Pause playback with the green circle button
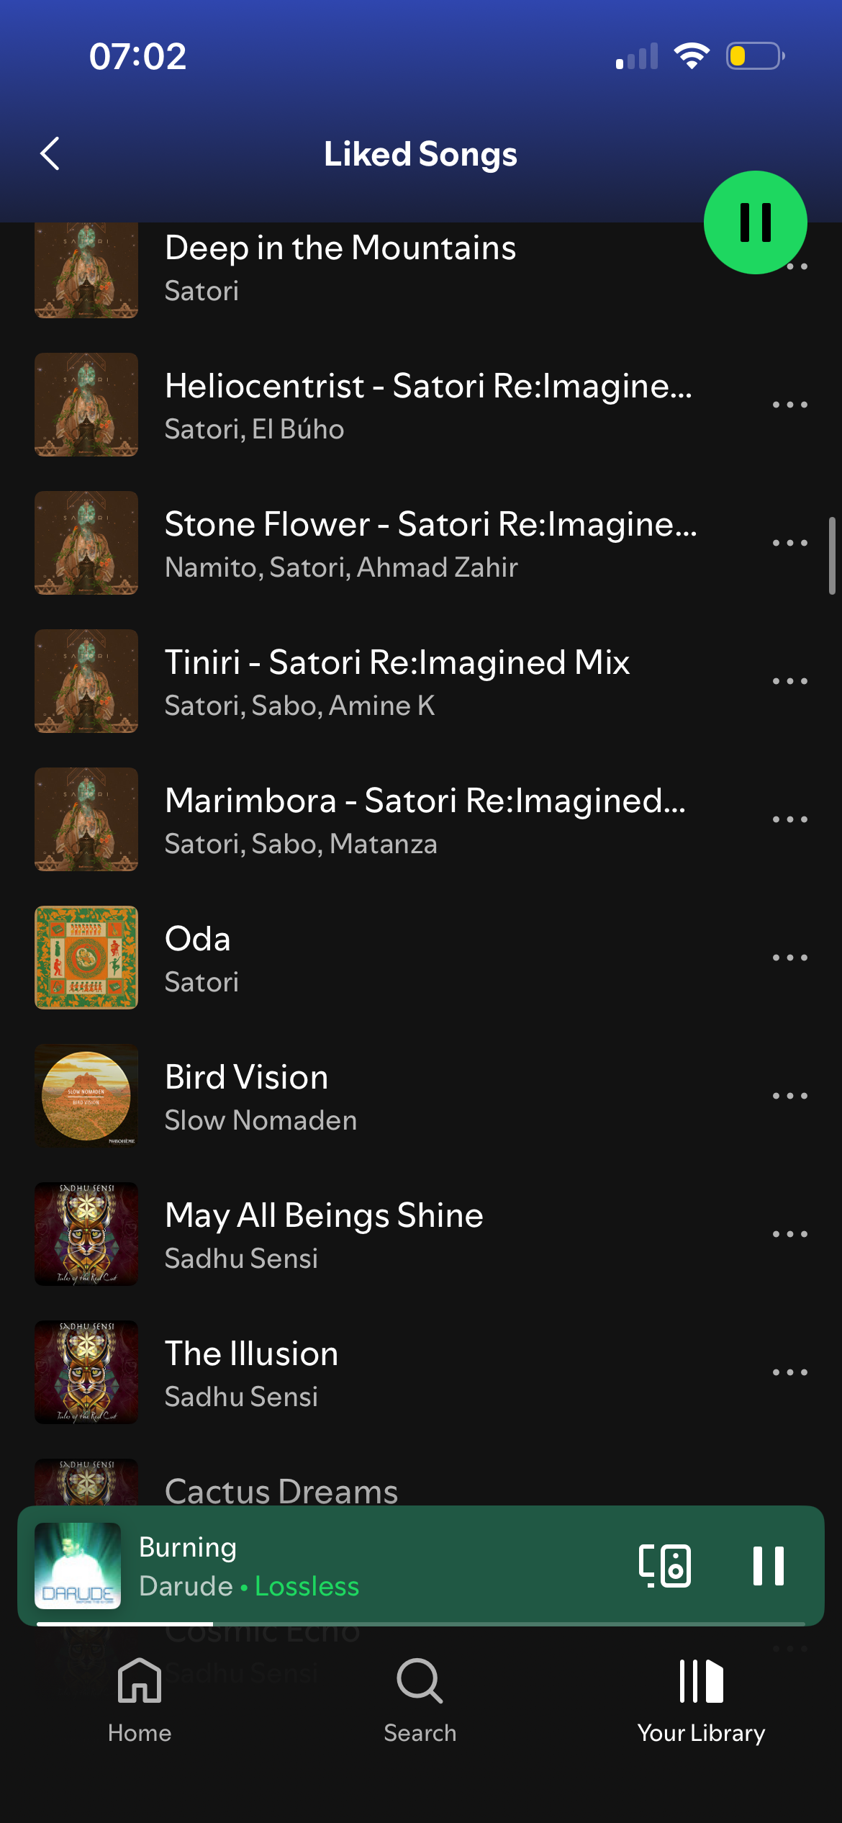Screen dimensions: 842x1823 [x=755, y=222]
